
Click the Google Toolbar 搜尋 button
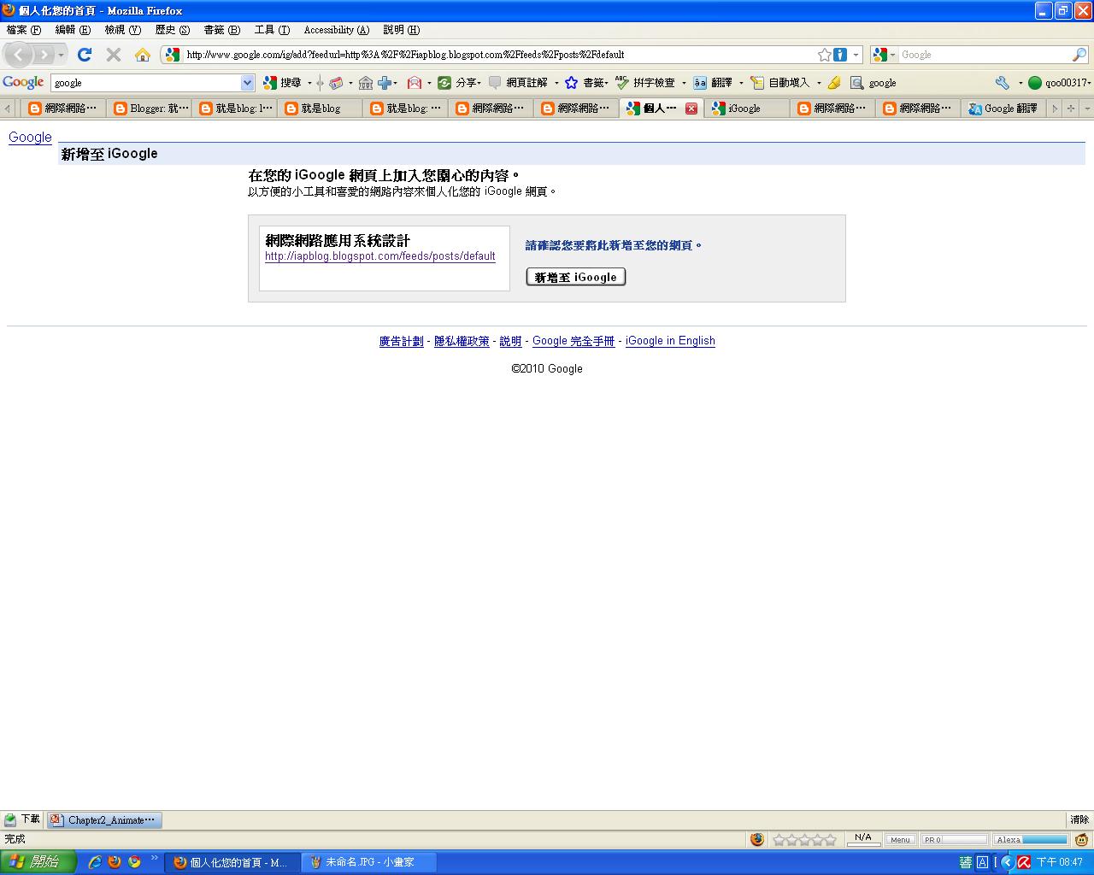283,83
